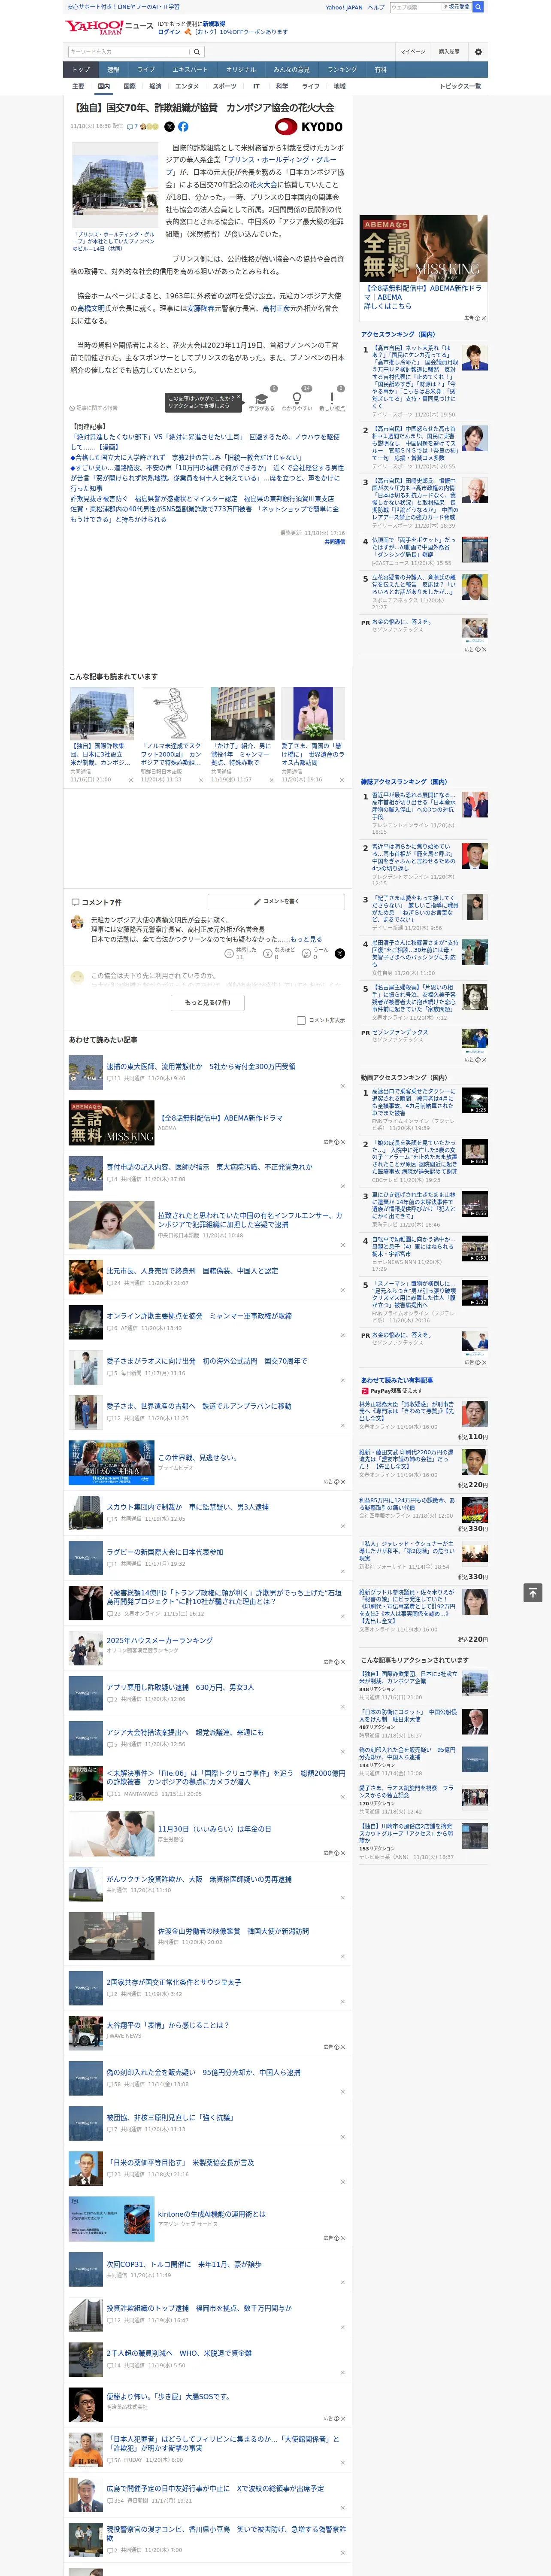Click the うーん reaction on the comment
This screenshot has height=2576, width=551.
click(x=315, y=954)
